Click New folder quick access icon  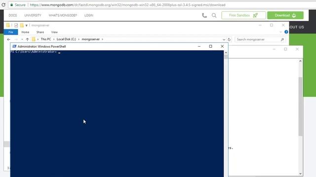pos(22,25)
